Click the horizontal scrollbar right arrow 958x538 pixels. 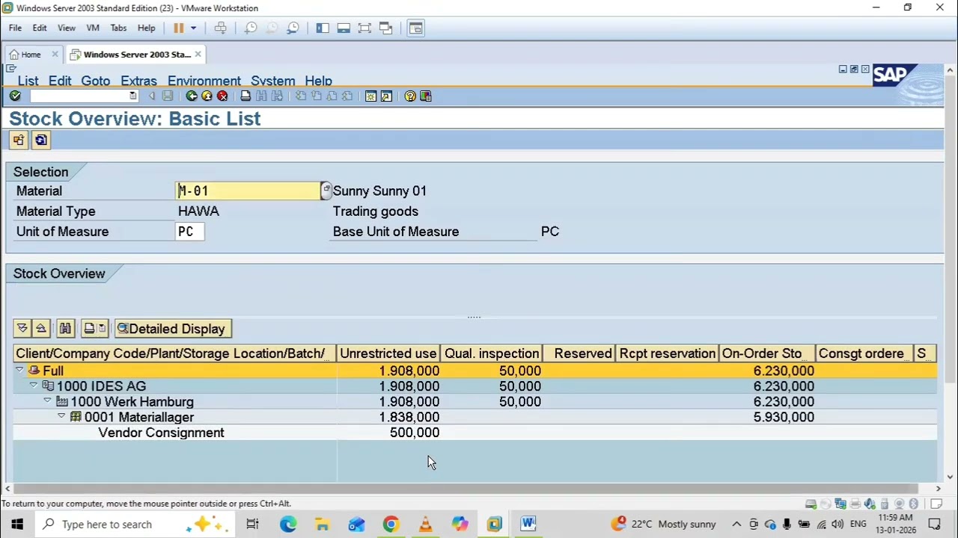(938, 488)
